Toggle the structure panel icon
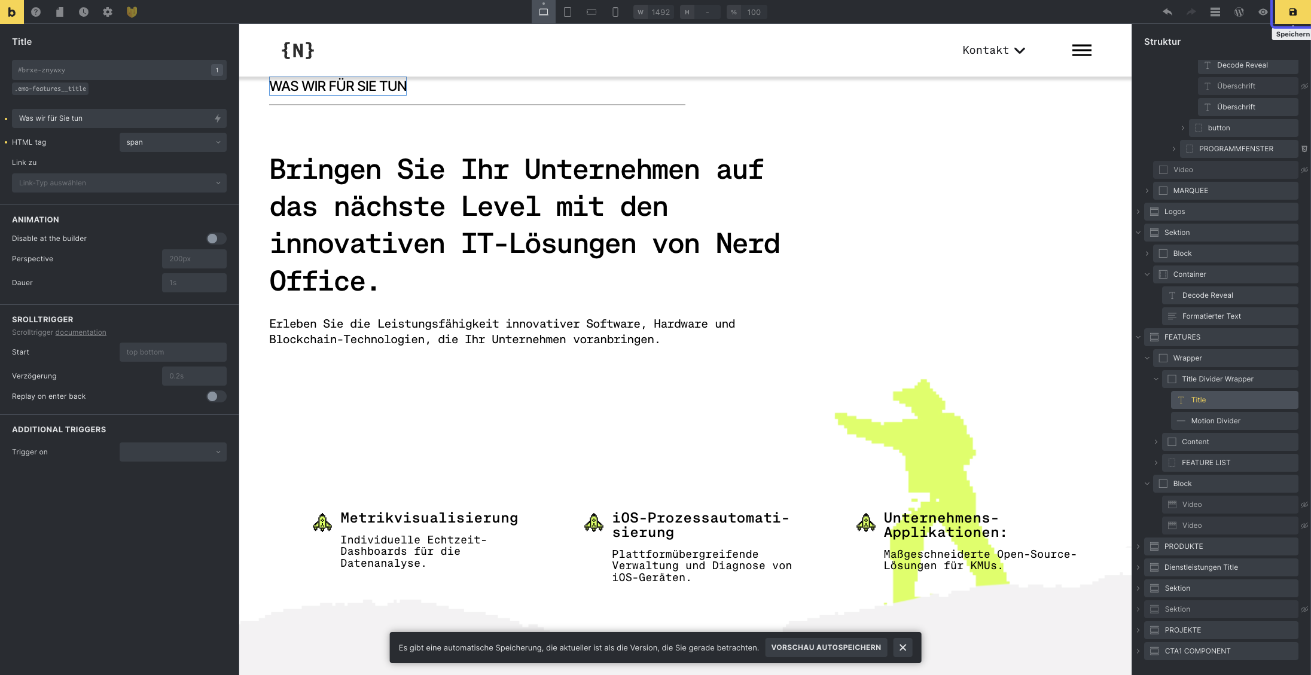The height and width of the screenshot is (675, 1311). (x=1215, y=12)
